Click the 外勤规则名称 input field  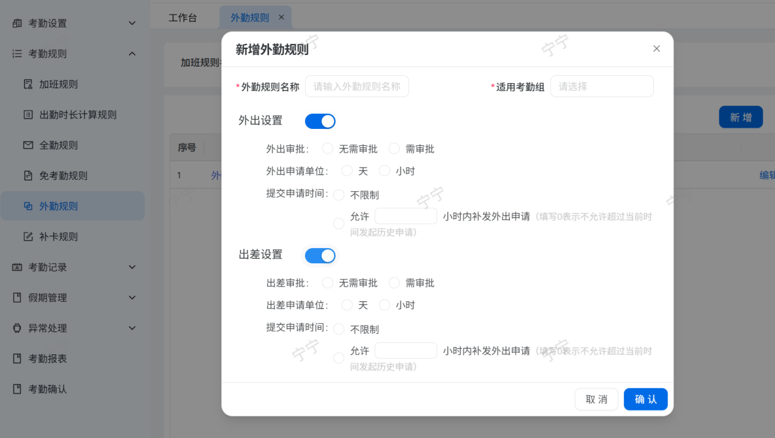click(x=357, y=87)
